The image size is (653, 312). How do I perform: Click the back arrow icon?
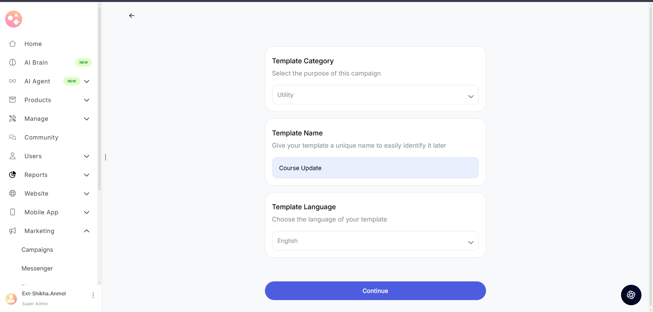pyautogui.click(x=132, y=16)
